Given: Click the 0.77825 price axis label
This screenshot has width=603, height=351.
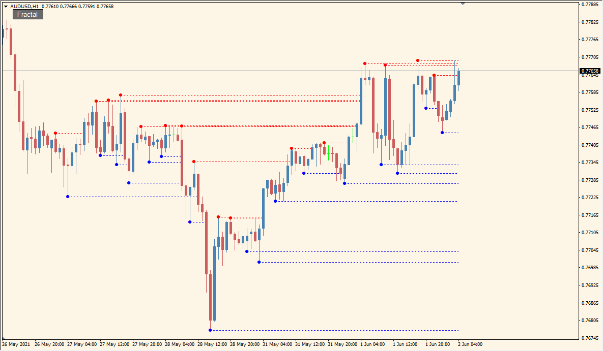Looking at the screenshot, I should click(x=590, y=22).
